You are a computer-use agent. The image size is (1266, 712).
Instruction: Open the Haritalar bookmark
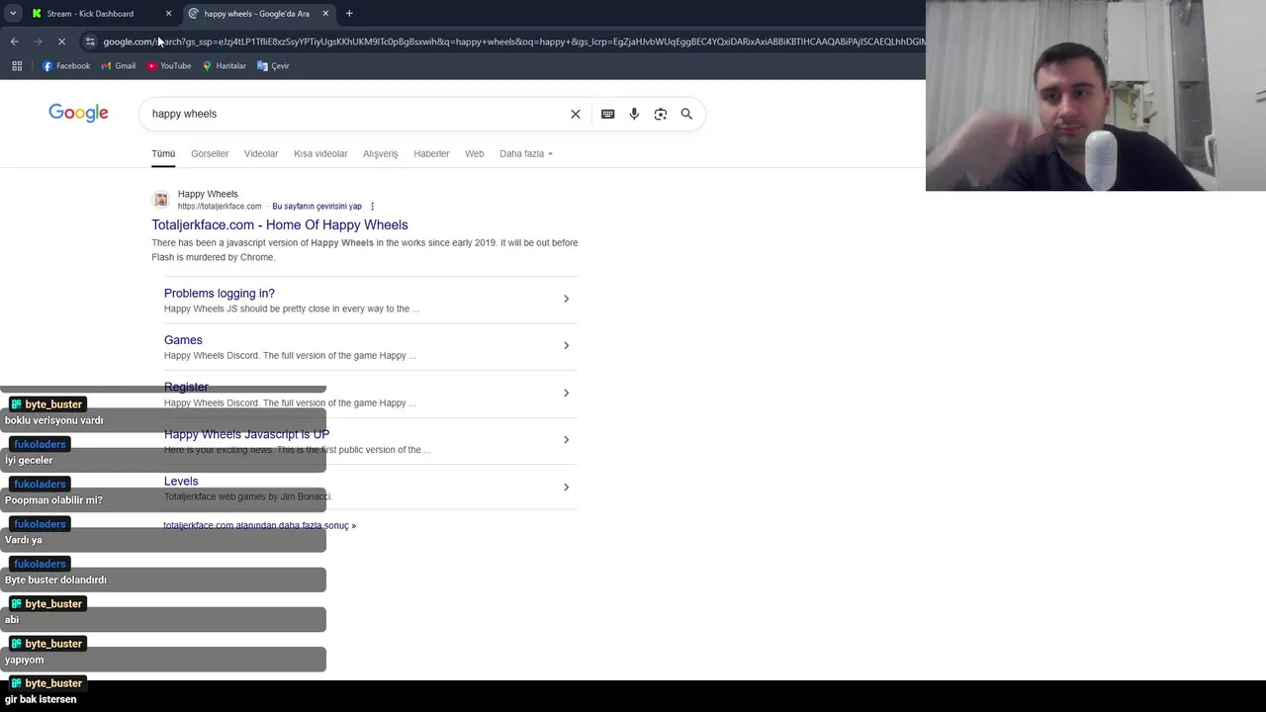[x=225, y=66]
